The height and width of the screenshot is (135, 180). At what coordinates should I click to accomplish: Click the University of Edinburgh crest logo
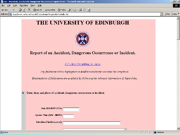83,39
